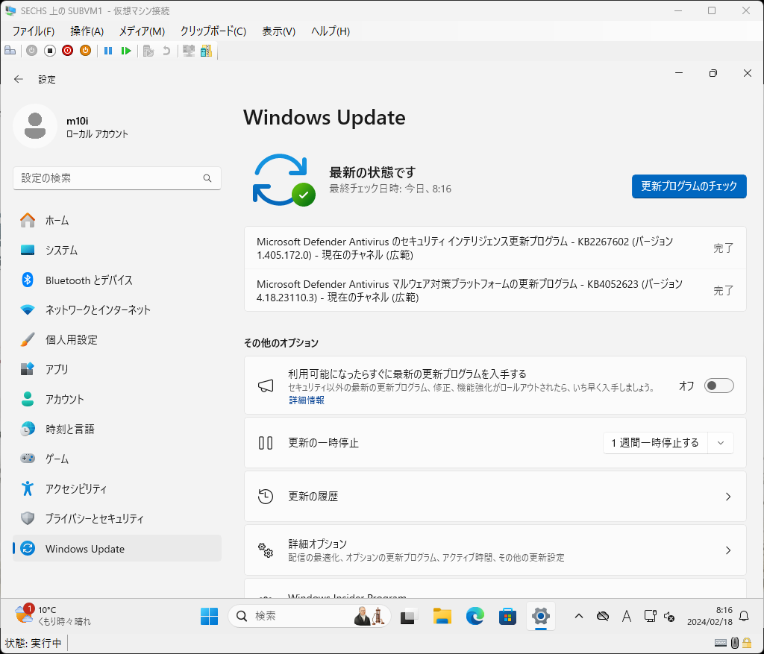Open the ヘルプ(H) menu
The image size is (764, 654).
coord(331,31)
